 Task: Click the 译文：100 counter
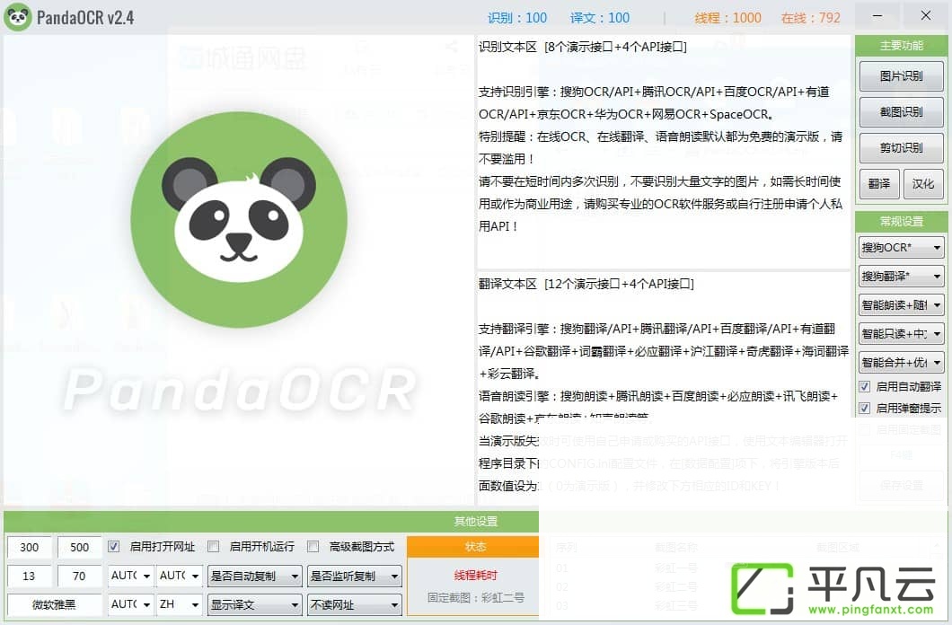tap(600, 18)
